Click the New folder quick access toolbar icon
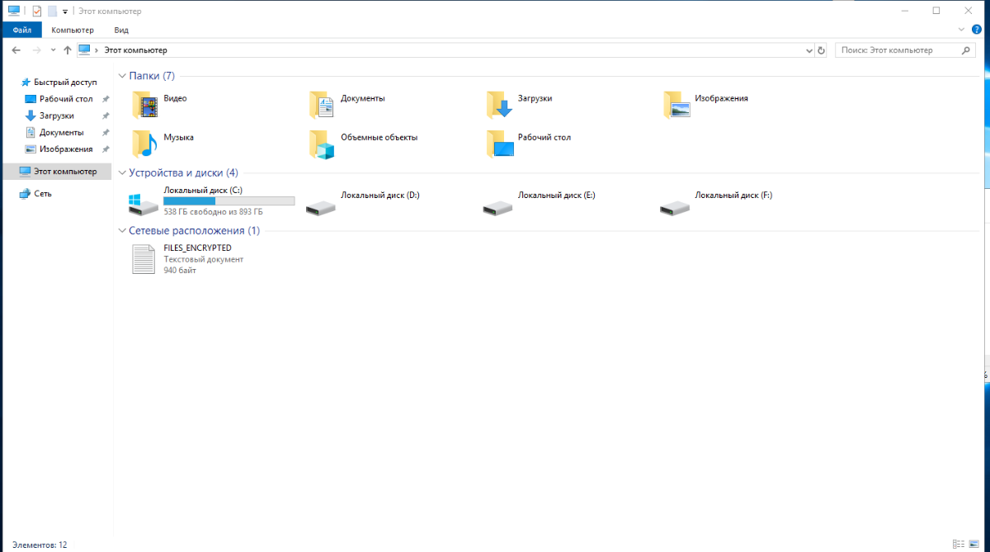 click(x=52, y=12)
